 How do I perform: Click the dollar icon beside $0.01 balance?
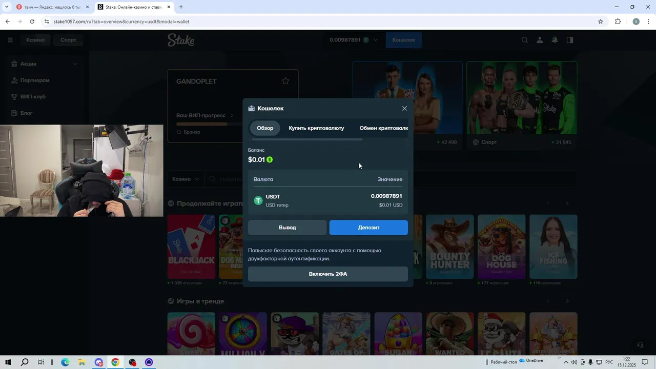270,159
